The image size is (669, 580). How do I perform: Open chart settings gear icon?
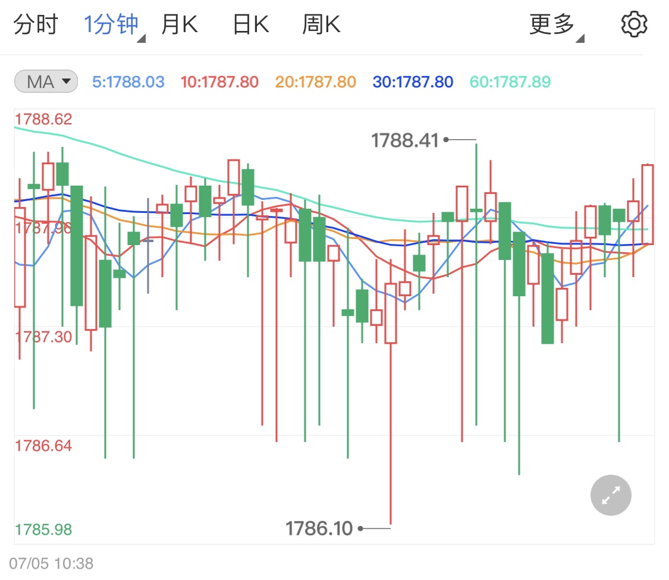coord(634,24)
